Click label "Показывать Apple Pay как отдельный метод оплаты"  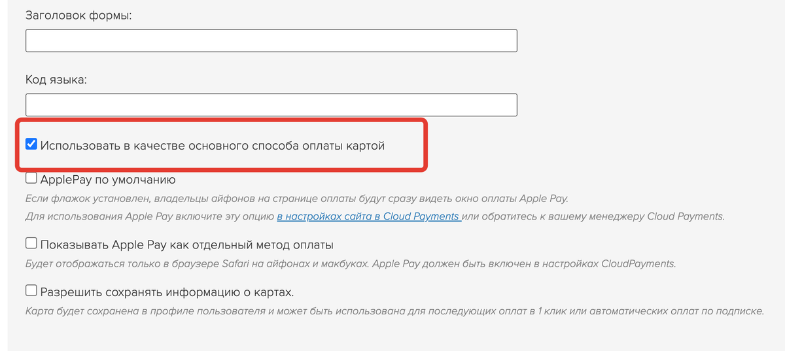tap(187, 245)
